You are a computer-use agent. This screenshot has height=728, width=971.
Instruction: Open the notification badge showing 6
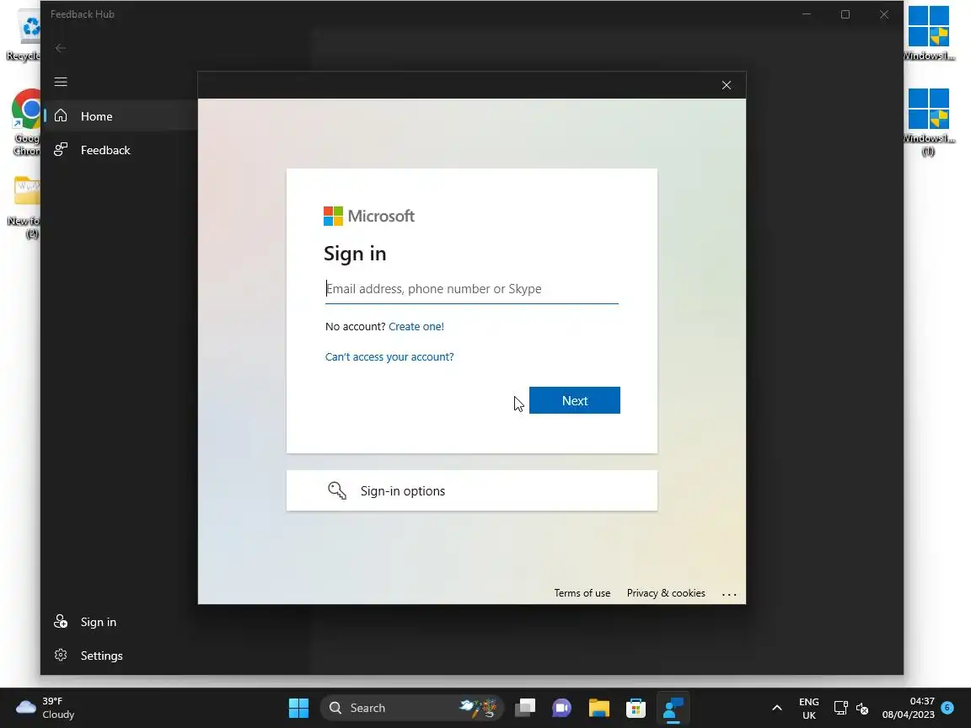click(947, 707)
